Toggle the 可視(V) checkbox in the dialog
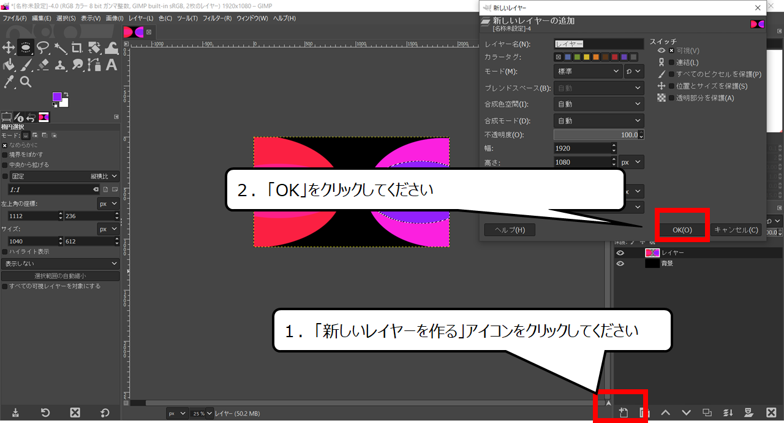This screenshot has height=423, width=784. coord(671,51)
